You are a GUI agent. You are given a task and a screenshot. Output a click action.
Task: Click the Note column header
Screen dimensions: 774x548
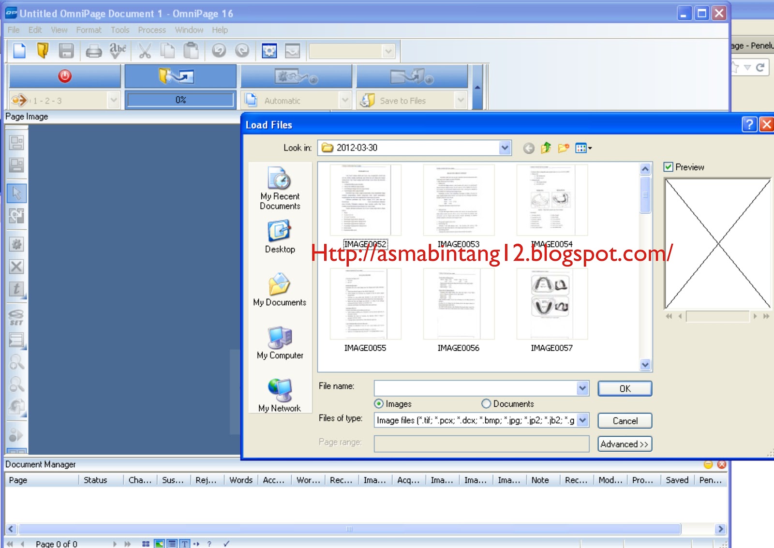pyautogui.click(x=543, y=480)
